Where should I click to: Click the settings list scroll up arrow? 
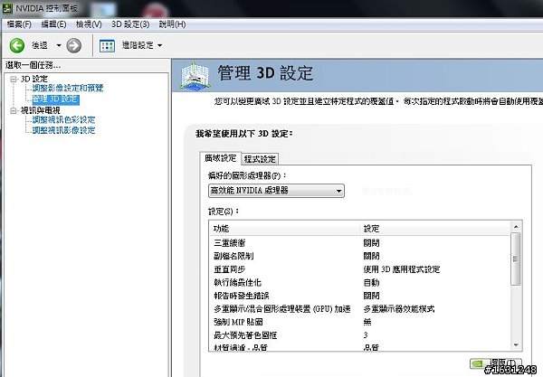click(516, 227)
